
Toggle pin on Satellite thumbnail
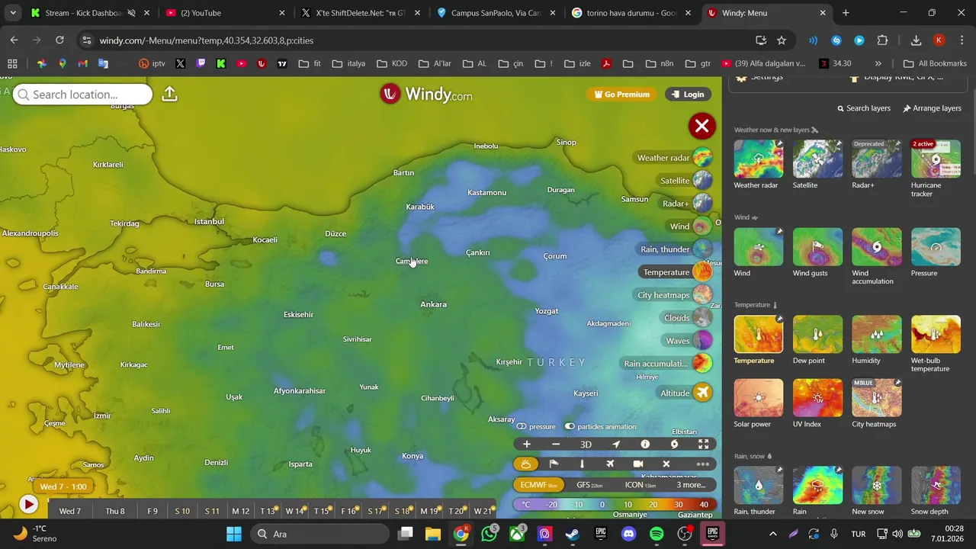(839, 143)
